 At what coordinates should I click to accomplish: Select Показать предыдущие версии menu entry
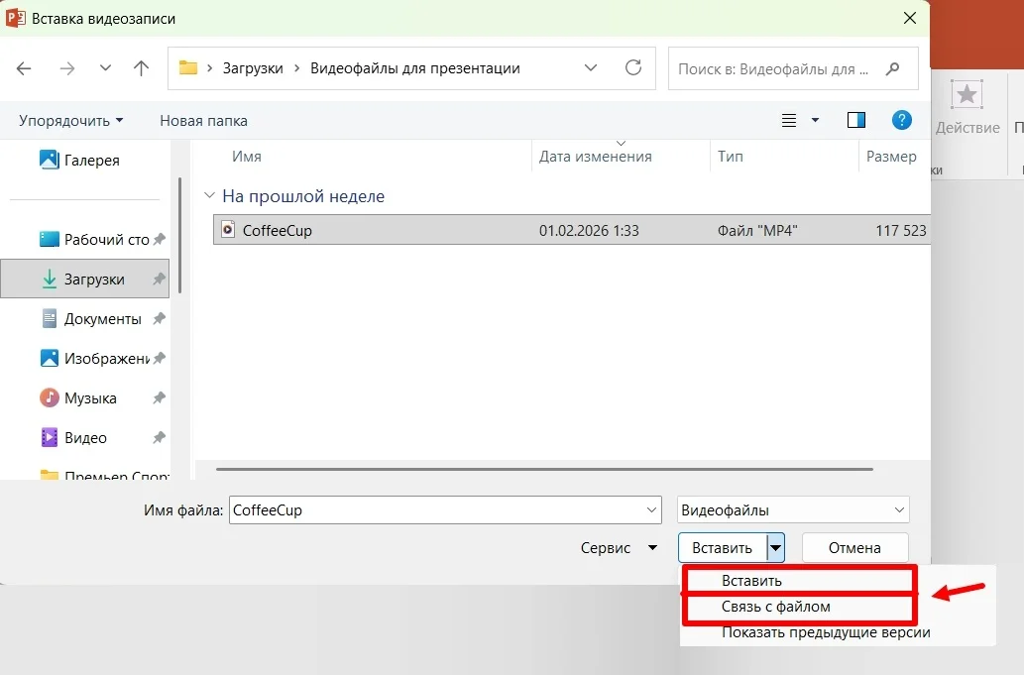825,631
